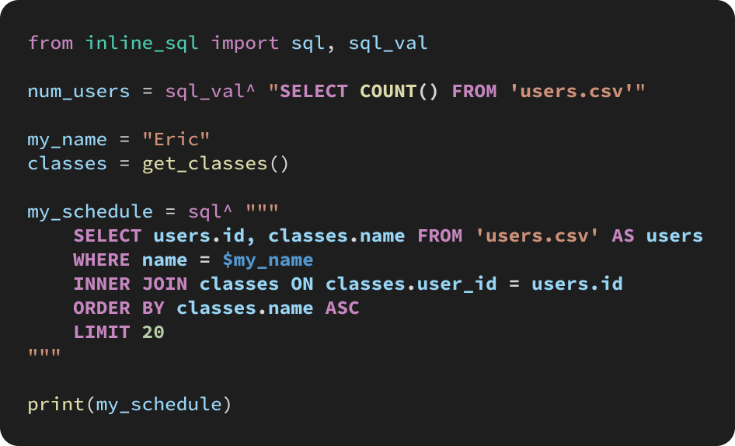Click the 'import' keyword
735x446 pixels.
(x=246, y=44)
